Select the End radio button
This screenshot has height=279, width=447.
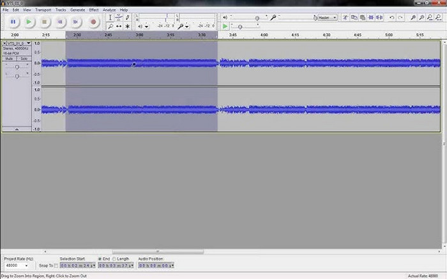point(100,259)
